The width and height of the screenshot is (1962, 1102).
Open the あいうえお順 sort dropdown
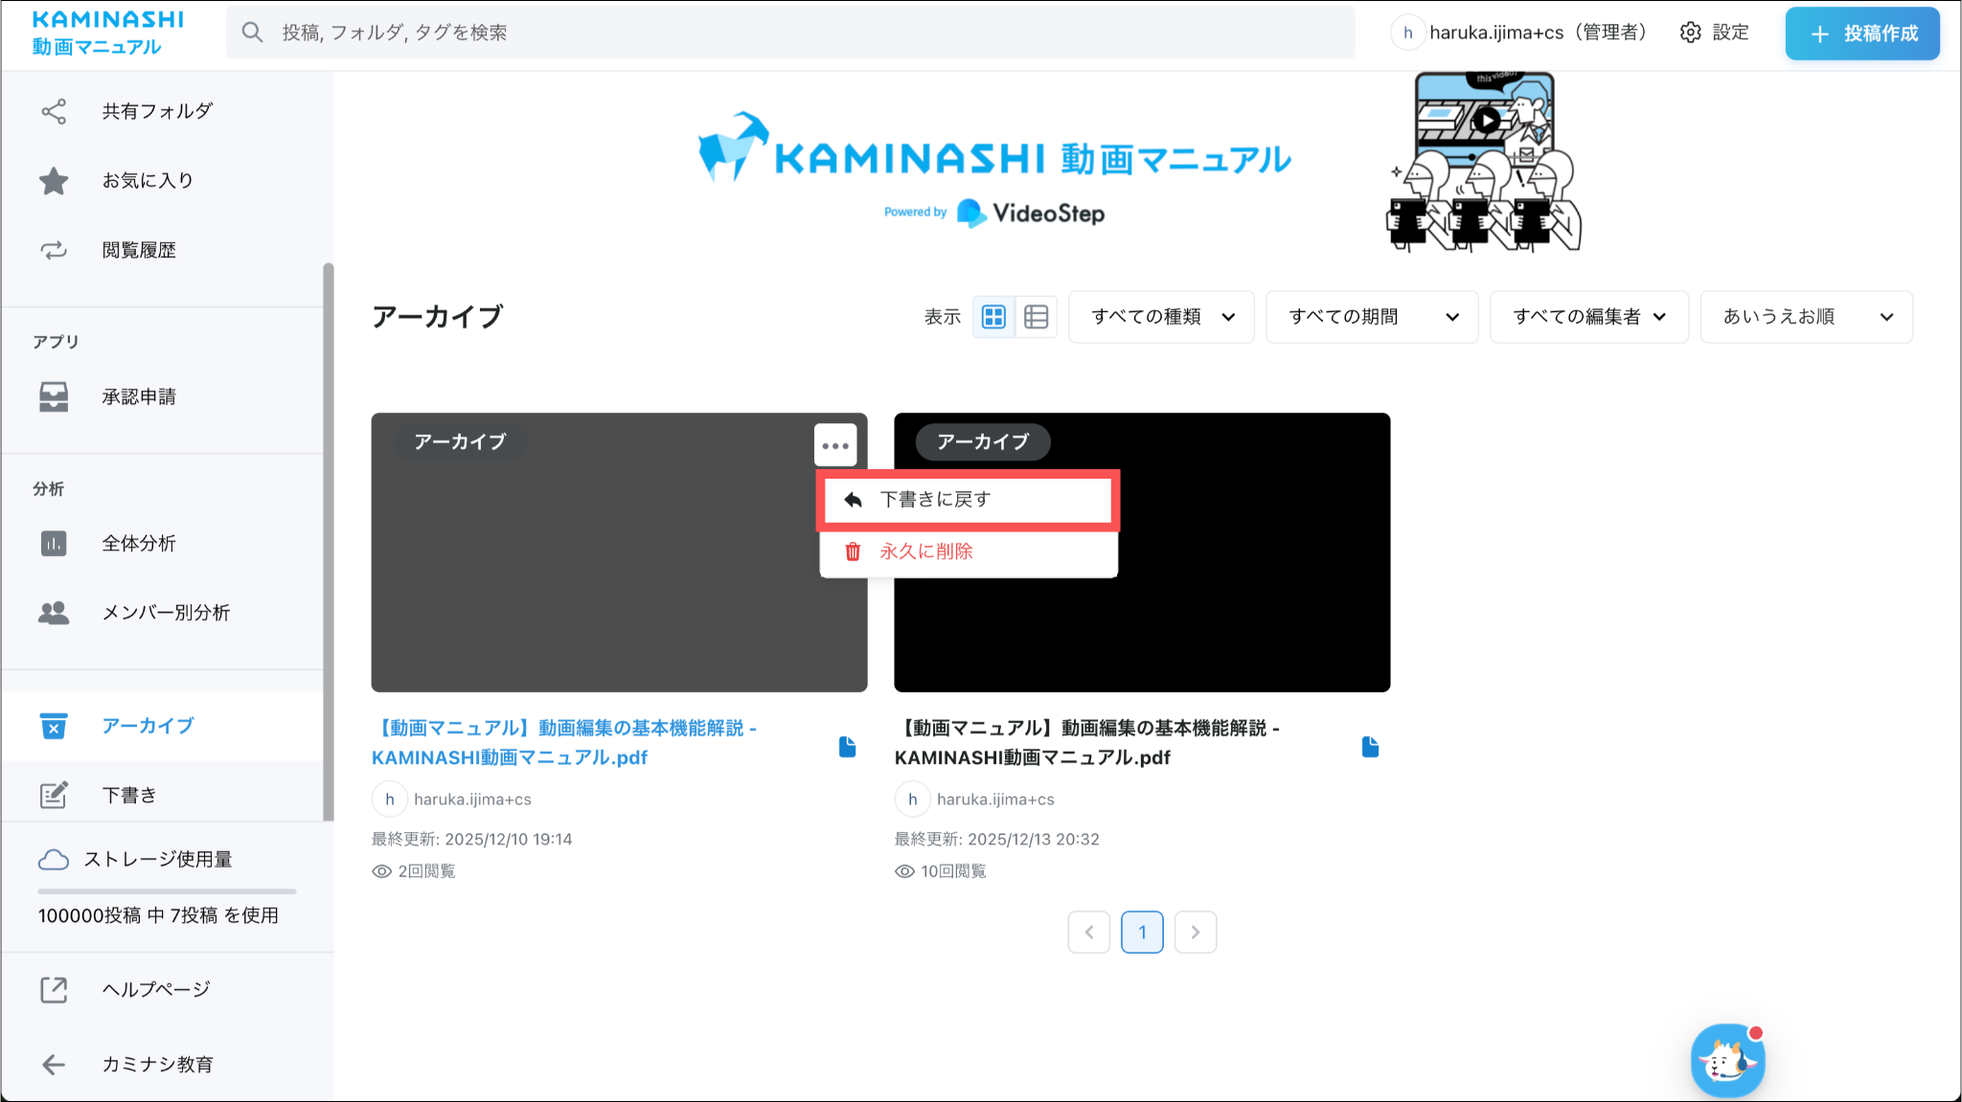click(x=1806, y=317)
